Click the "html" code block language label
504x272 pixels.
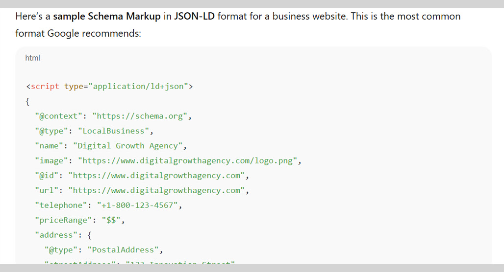[32, 58]
